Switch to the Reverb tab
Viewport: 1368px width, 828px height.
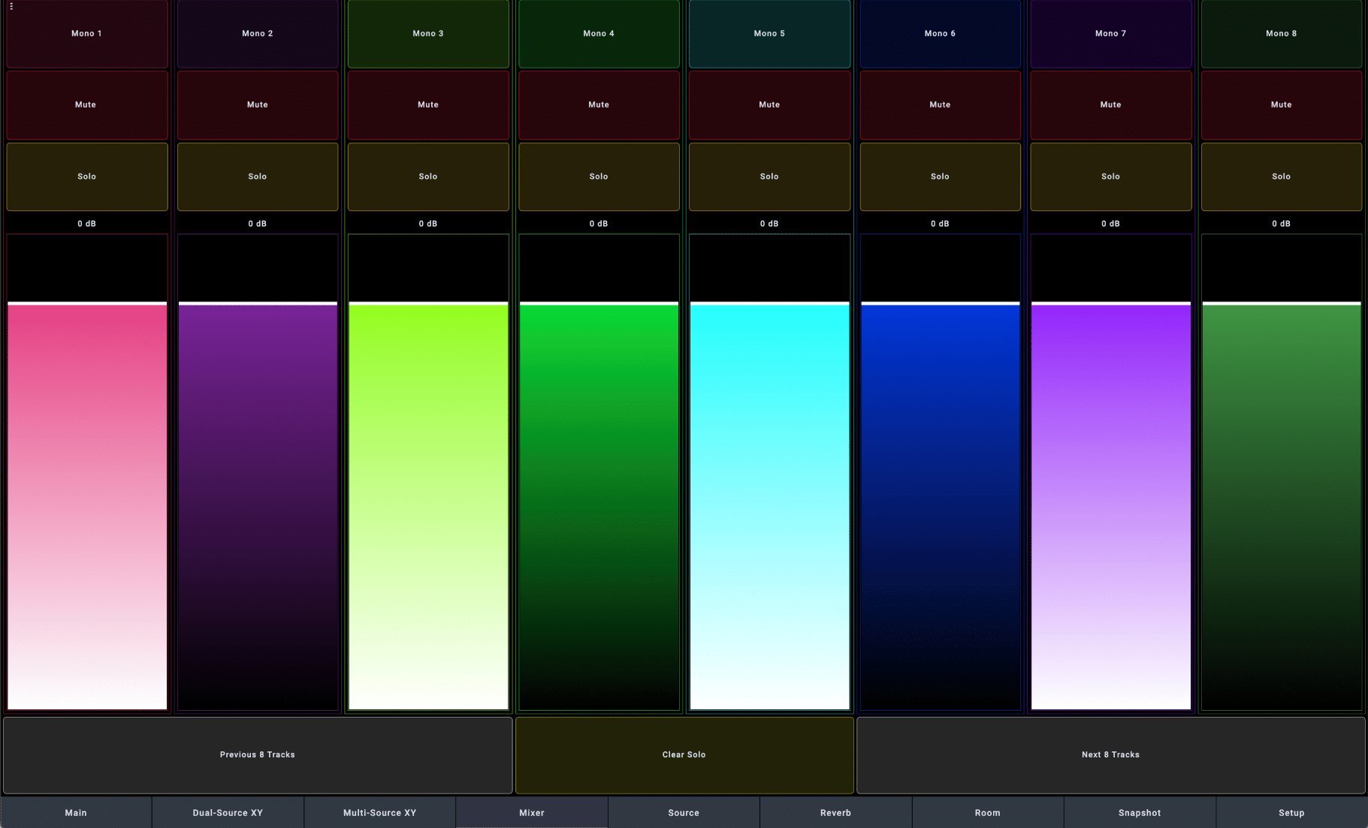tap(835, 813)
